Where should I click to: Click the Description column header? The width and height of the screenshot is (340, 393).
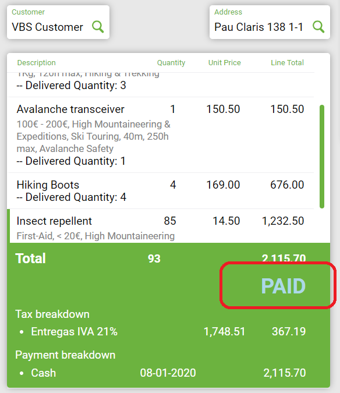coord(36,63)
